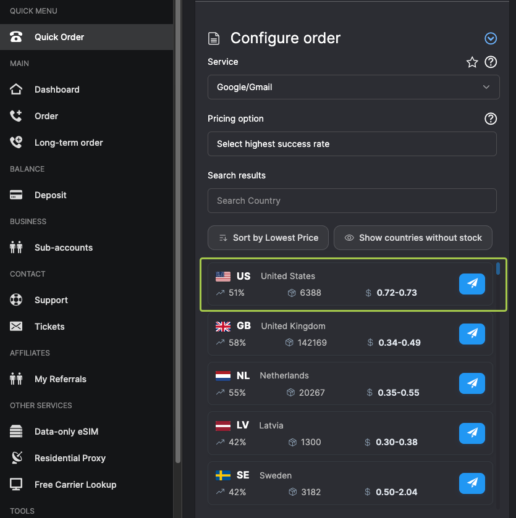The image size is (516, 518).
Task: Click the star favorite icon beside Service
Action: click(x=472, y=62)
